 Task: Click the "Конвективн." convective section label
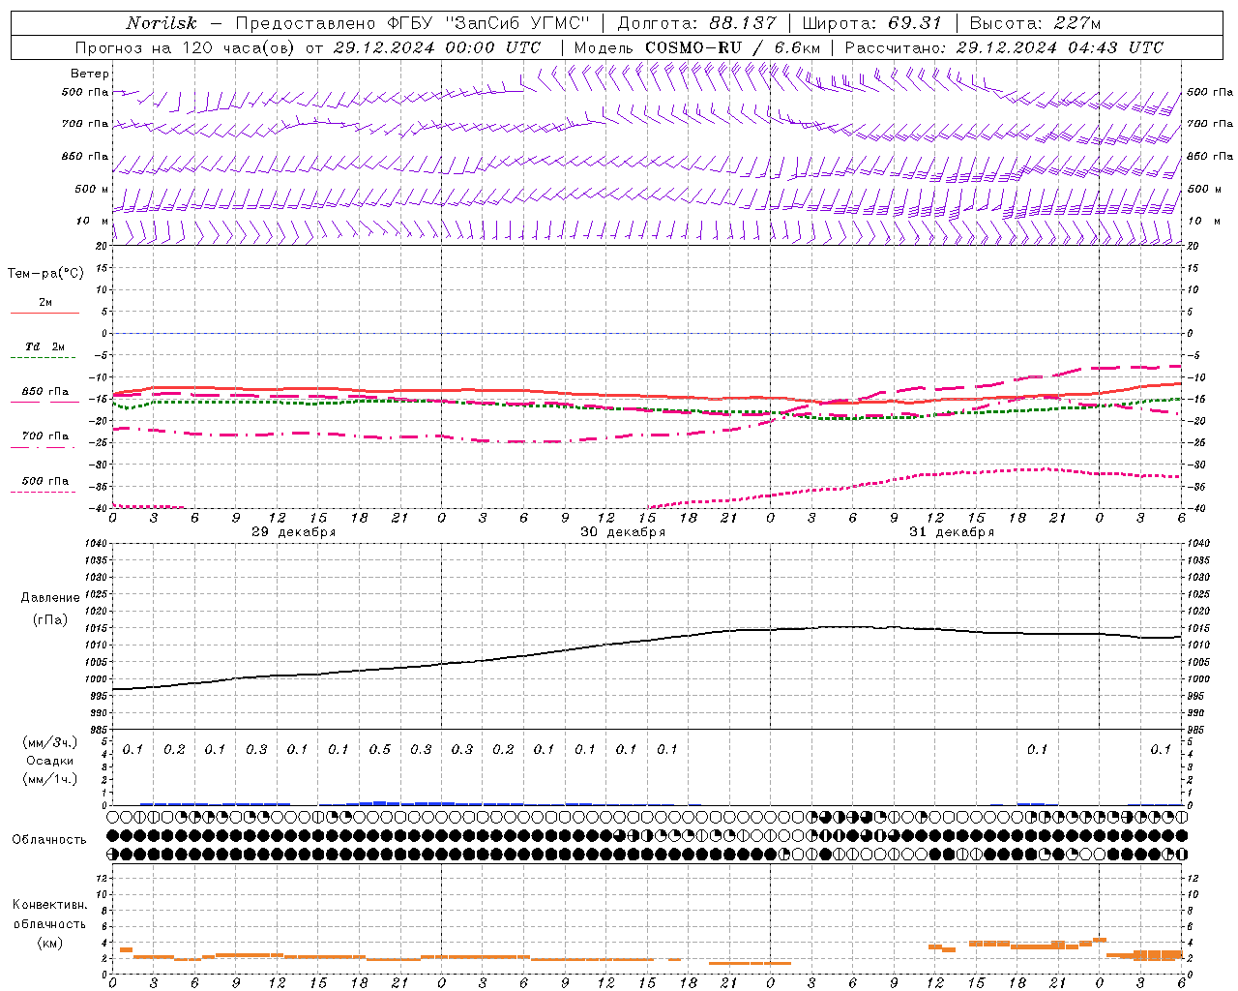(x=50, y=905)
